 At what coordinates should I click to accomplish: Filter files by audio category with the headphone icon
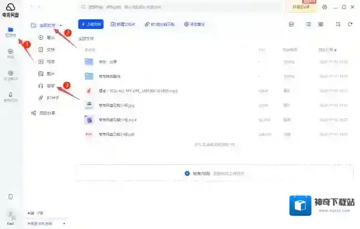[47, 86]
